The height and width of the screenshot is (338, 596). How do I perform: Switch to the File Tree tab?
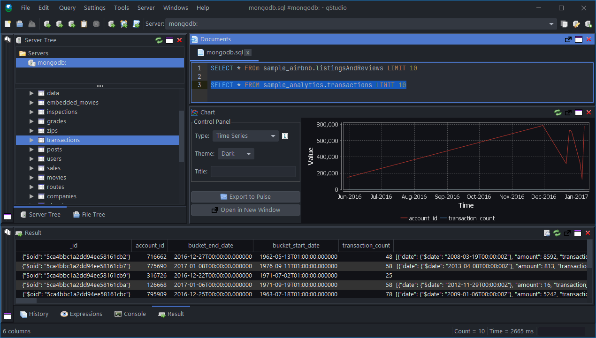pos(89,215)
